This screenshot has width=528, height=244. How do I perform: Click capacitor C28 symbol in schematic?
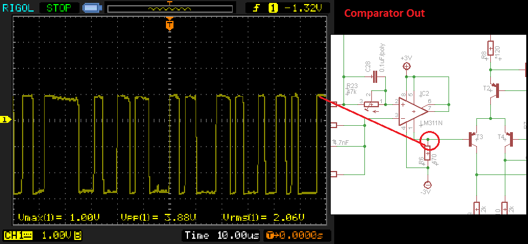(x=374, y=77)
